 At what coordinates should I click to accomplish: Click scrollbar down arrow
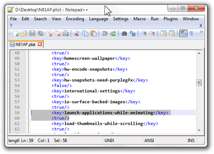[199, 130]
